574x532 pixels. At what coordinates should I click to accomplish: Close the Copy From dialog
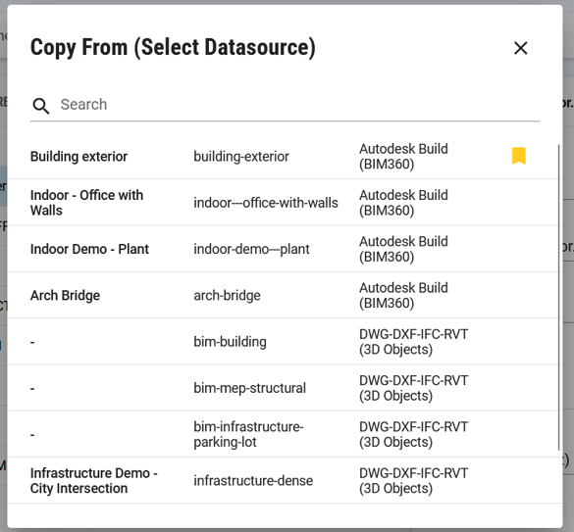(521, 48)
